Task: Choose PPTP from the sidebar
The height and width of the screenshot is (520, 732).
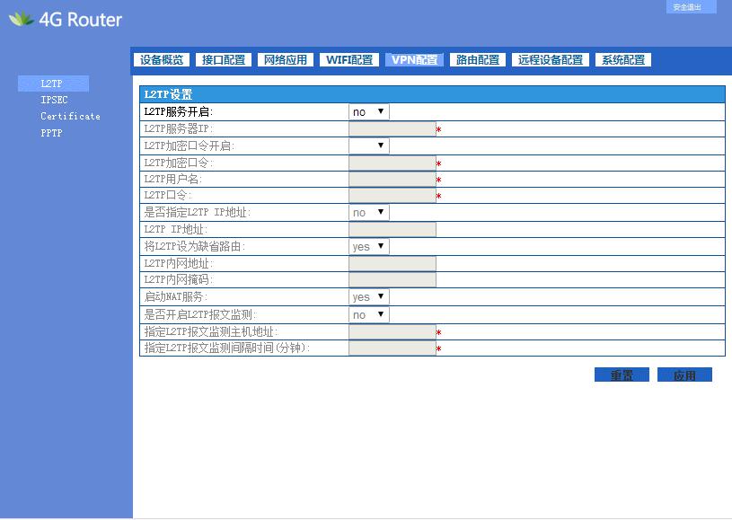Action: pos(51,133)
